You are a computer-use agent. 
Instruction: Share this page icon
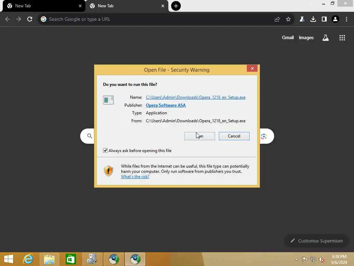click(x=277, y=19)
